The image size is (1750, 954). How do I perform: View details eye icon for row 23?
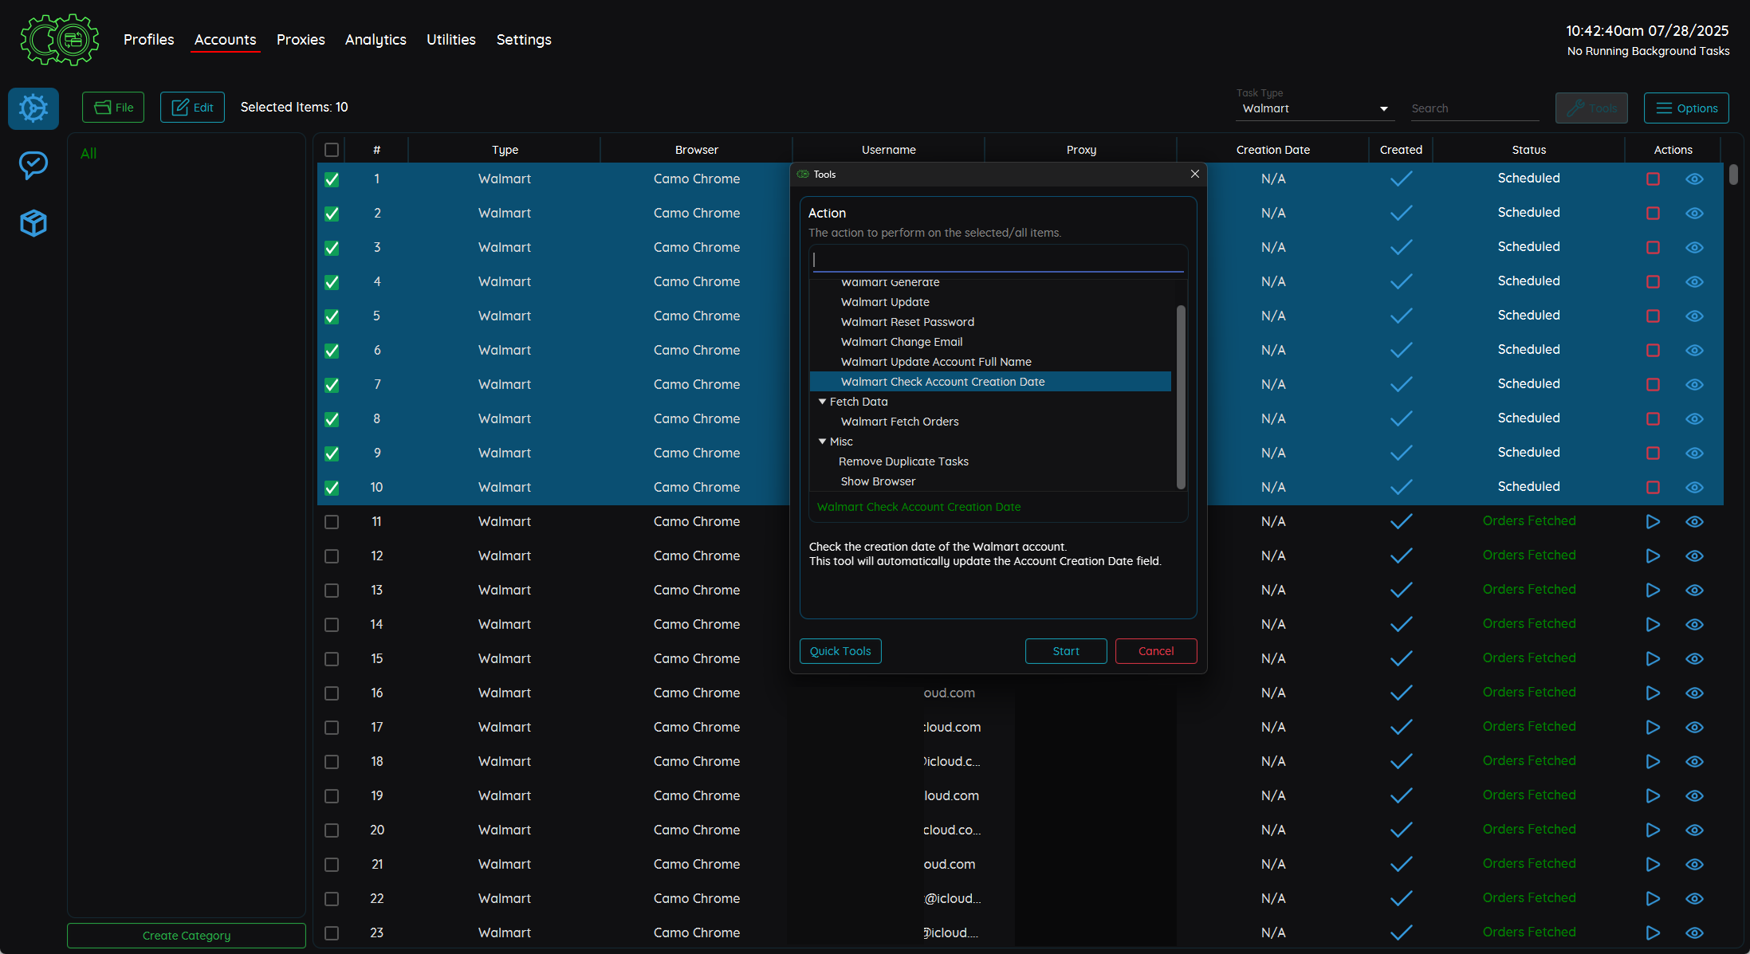1695,933
